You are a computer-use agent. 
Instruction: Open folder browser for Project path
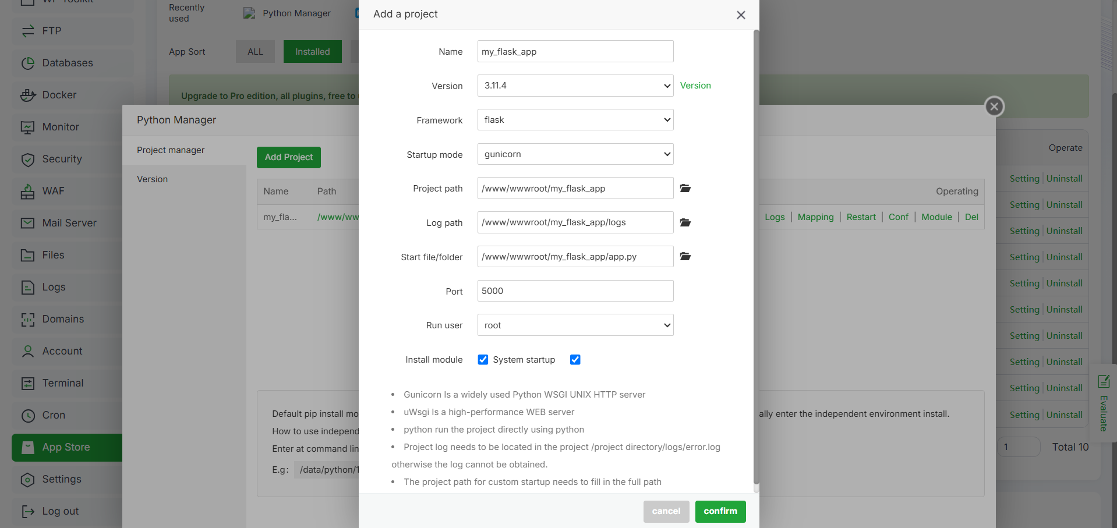pos(685,188)
